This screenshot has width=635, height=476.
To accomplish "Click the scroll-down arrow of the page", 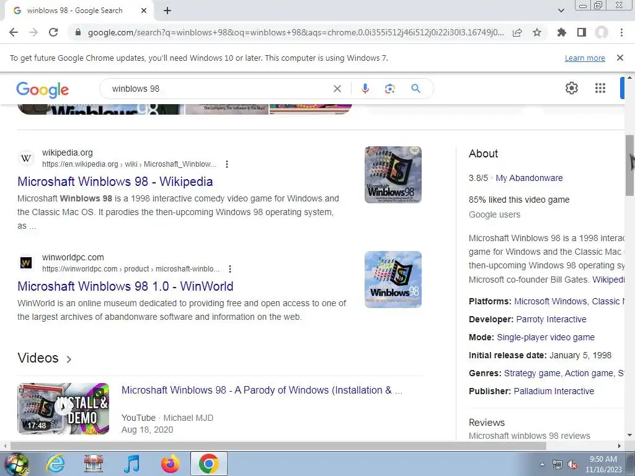I will [629, 436].
